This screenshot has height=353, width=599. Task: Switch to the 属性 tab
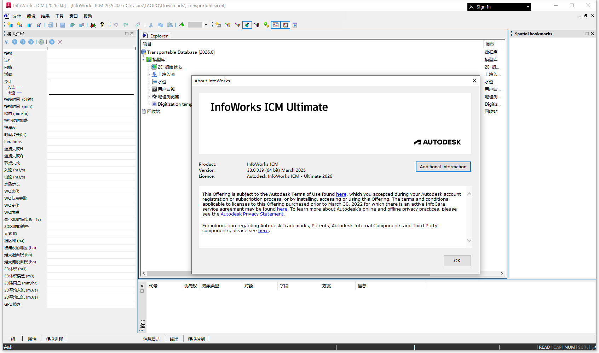tap(32, 339)
